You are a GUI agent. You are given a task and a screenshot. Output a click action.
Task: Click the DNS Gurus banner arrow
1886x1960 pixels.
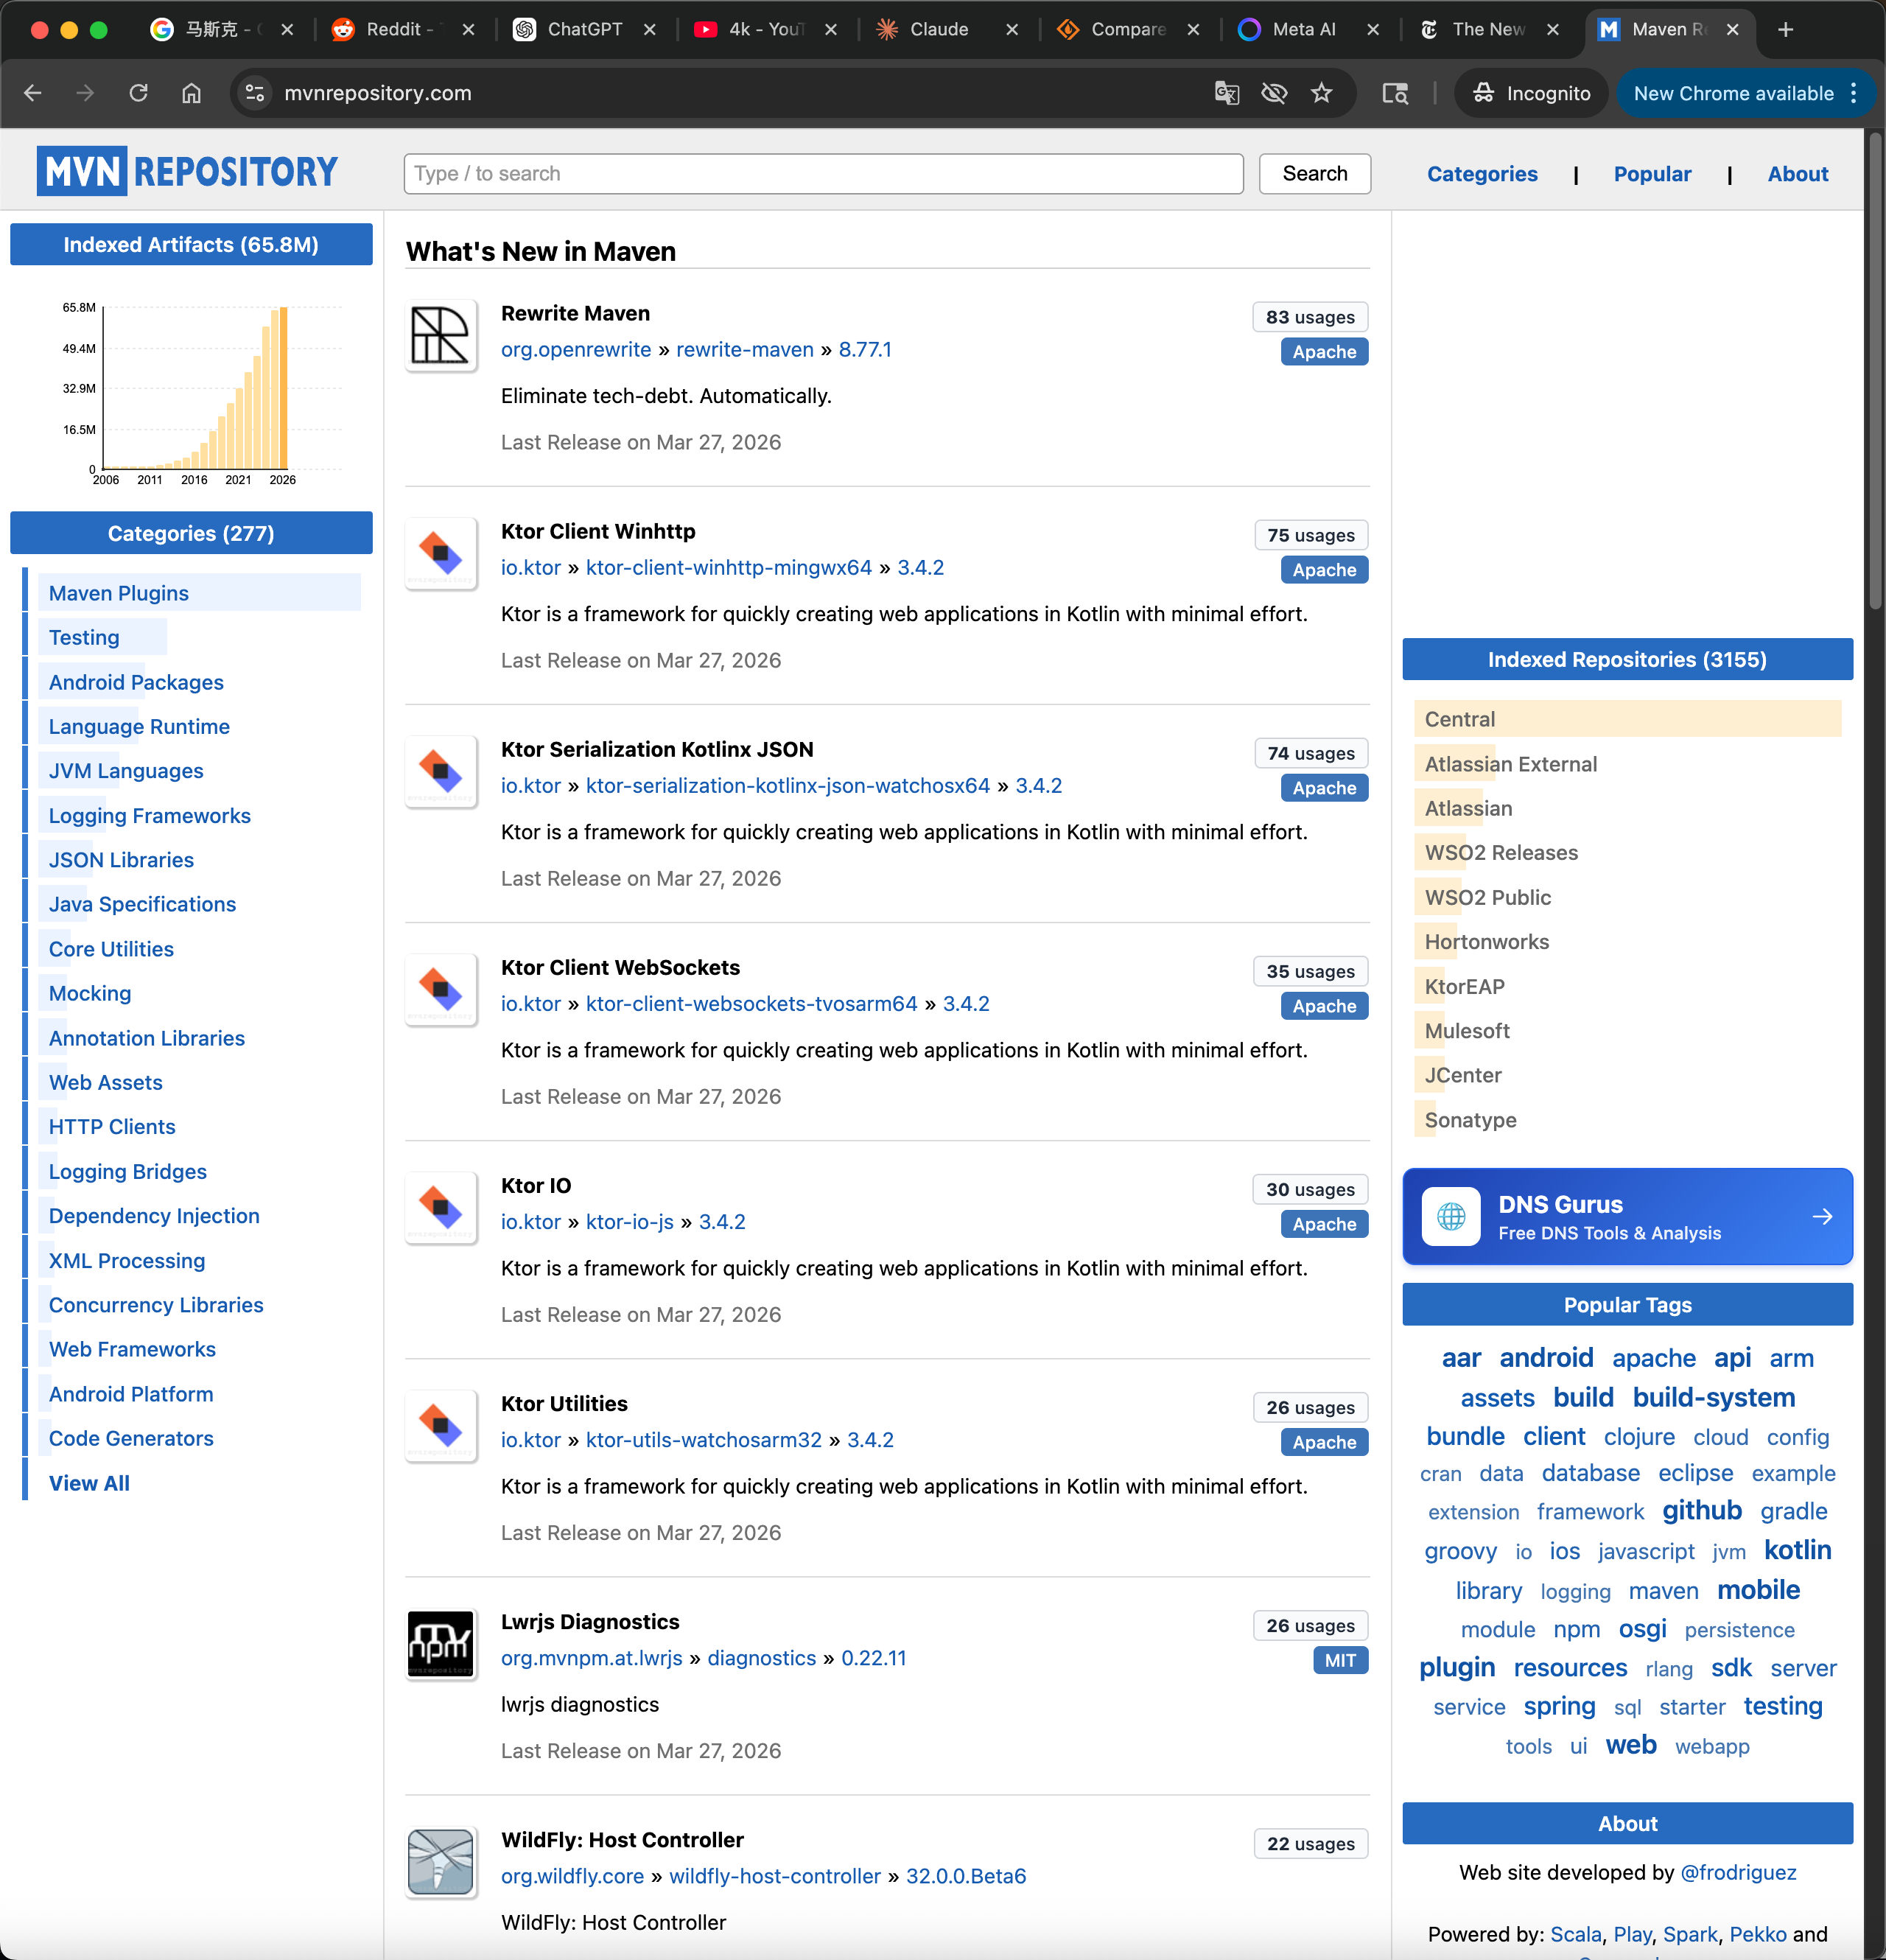pos(1821,1216)
